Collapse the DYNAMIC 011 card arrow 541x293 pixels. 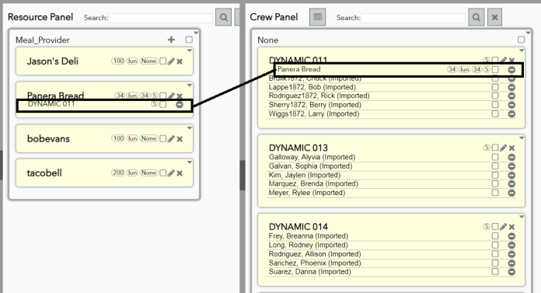[x=522, y=51]
